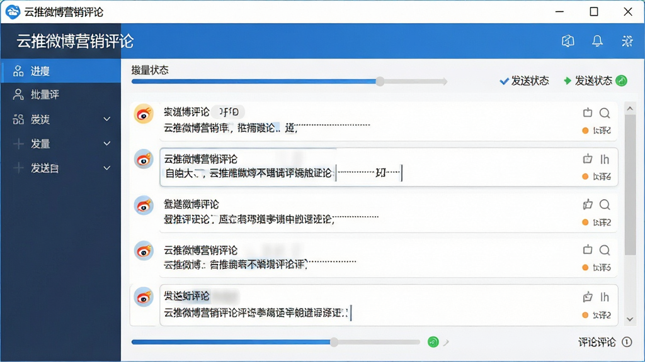Click green round icon after top 发送状态
Screen dimensions: 645x362
pos(621,80)
